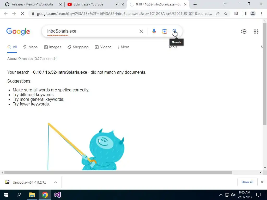Close the Releases Mercury13/unicodia tab
Viewport: 267px width, 200px height.
pos(60,4)
